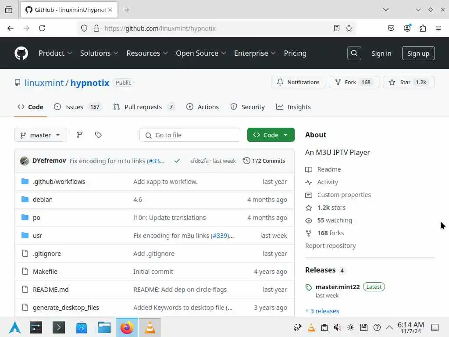Expand the Enterprise dropdown
The image size is (449, 337).
(x=255, y=53)
